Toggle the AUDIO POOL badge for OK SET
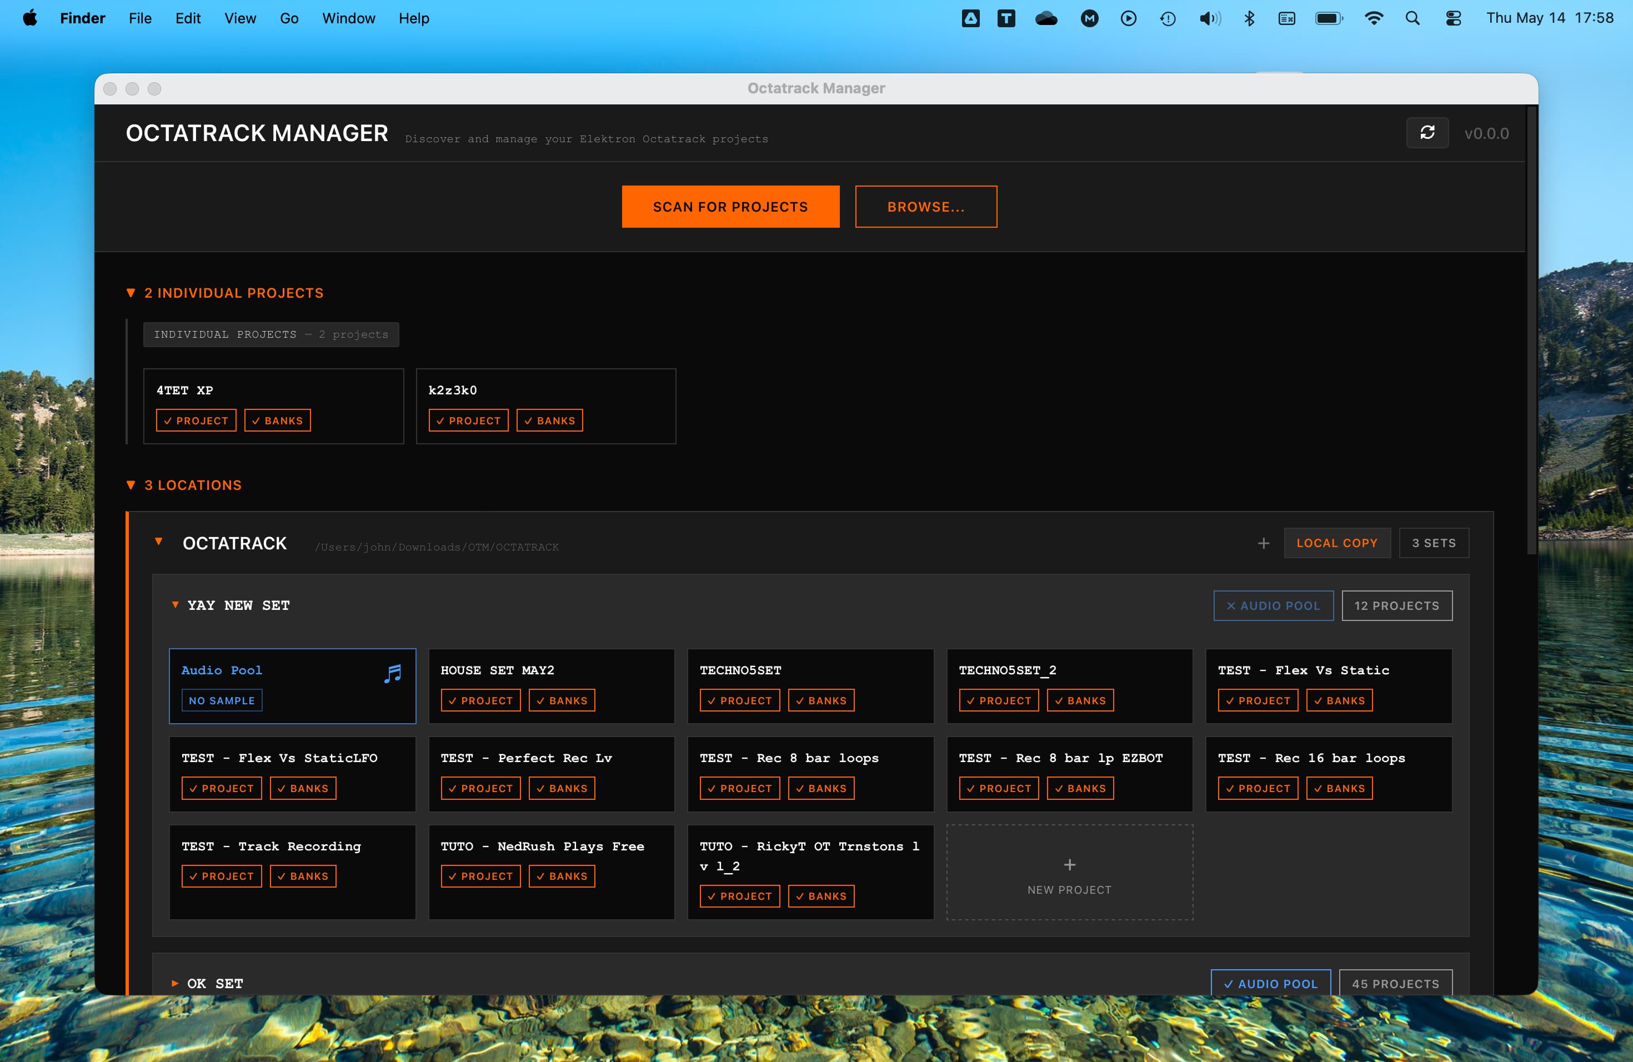1633x1062 pixels. pos(1271,983)
